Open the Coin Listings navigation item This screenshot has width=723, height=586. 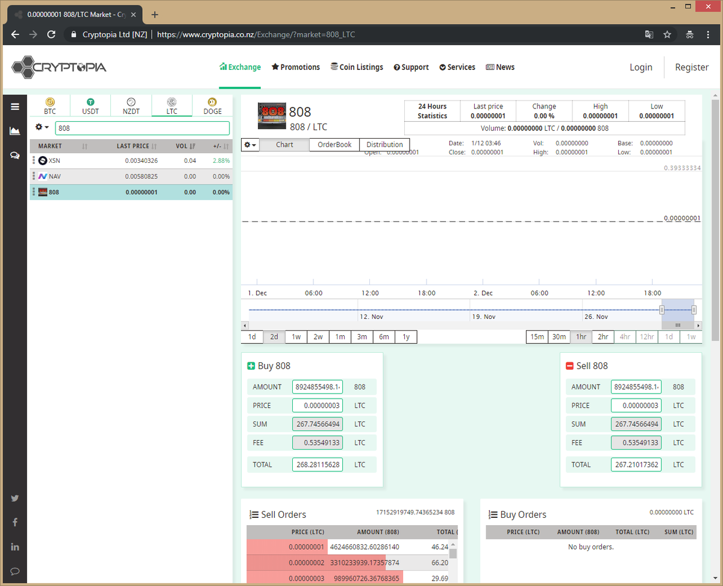[x=357, y=67]
